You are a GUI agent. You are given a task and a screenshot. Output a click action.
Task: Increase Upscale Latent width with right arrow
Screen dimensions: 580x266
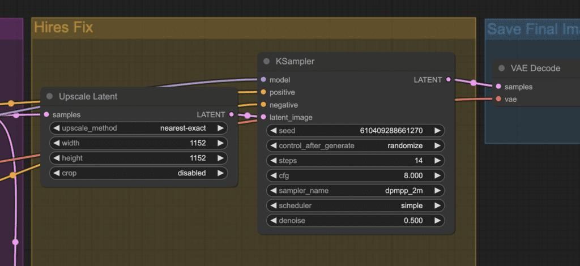point(220,143)
